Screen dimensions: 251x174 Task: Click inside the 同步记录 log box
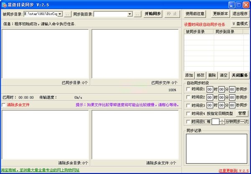(x=217, y=149)
